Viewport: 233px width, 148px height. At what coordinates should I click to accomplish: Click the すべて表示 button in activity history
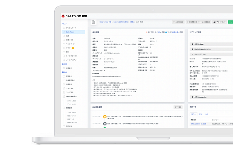[x=178, y=107]
